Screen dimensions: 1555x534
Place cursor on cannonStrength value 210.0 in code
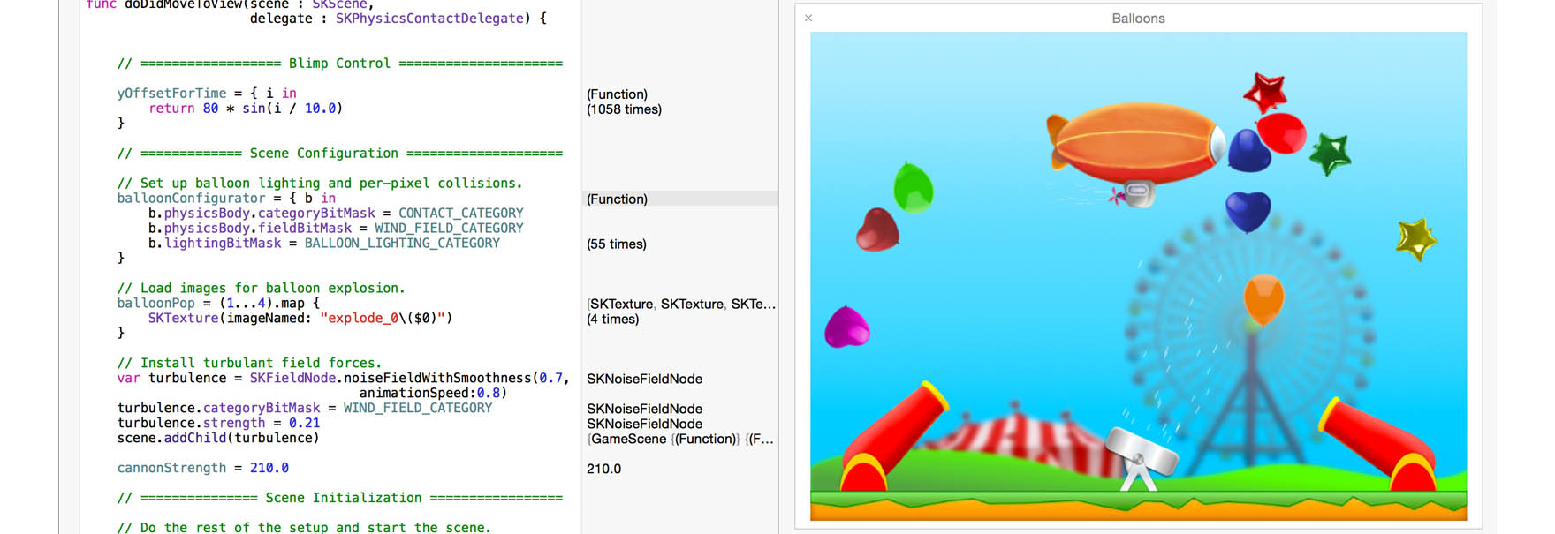(x=269, y=468)
